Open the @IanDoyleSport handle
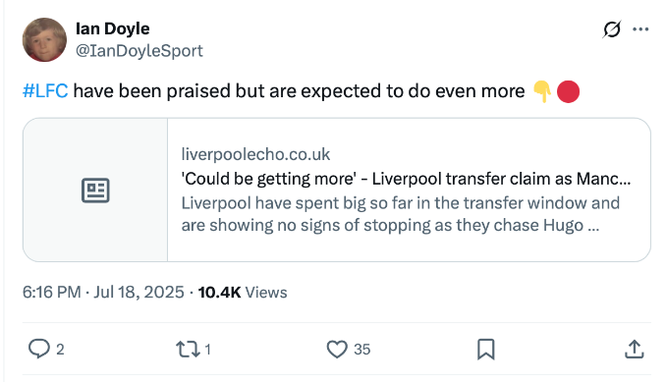Image resolution: width=667 pixels, height=382 pixels. [139, 51]
